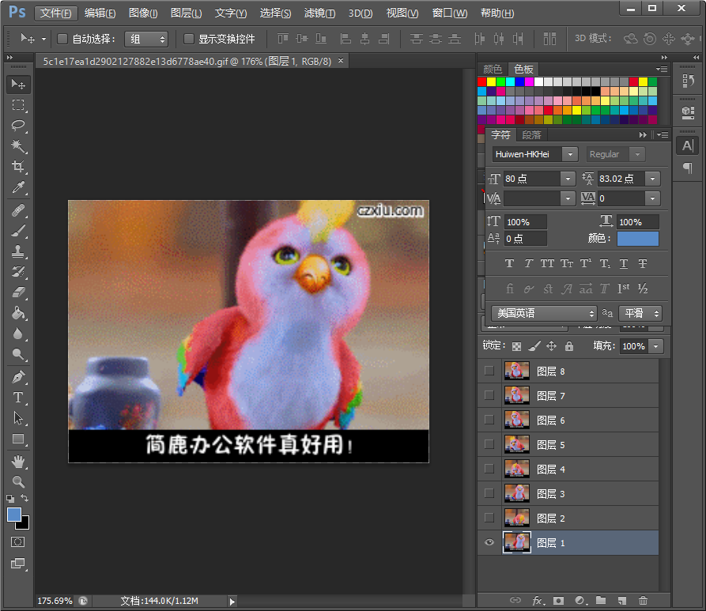Image resolution: width=706 pixels, height=611 pixels.
Task: Add a layer mask from the Layers panel
Action: pyautogui.click(x=559, y=601)
